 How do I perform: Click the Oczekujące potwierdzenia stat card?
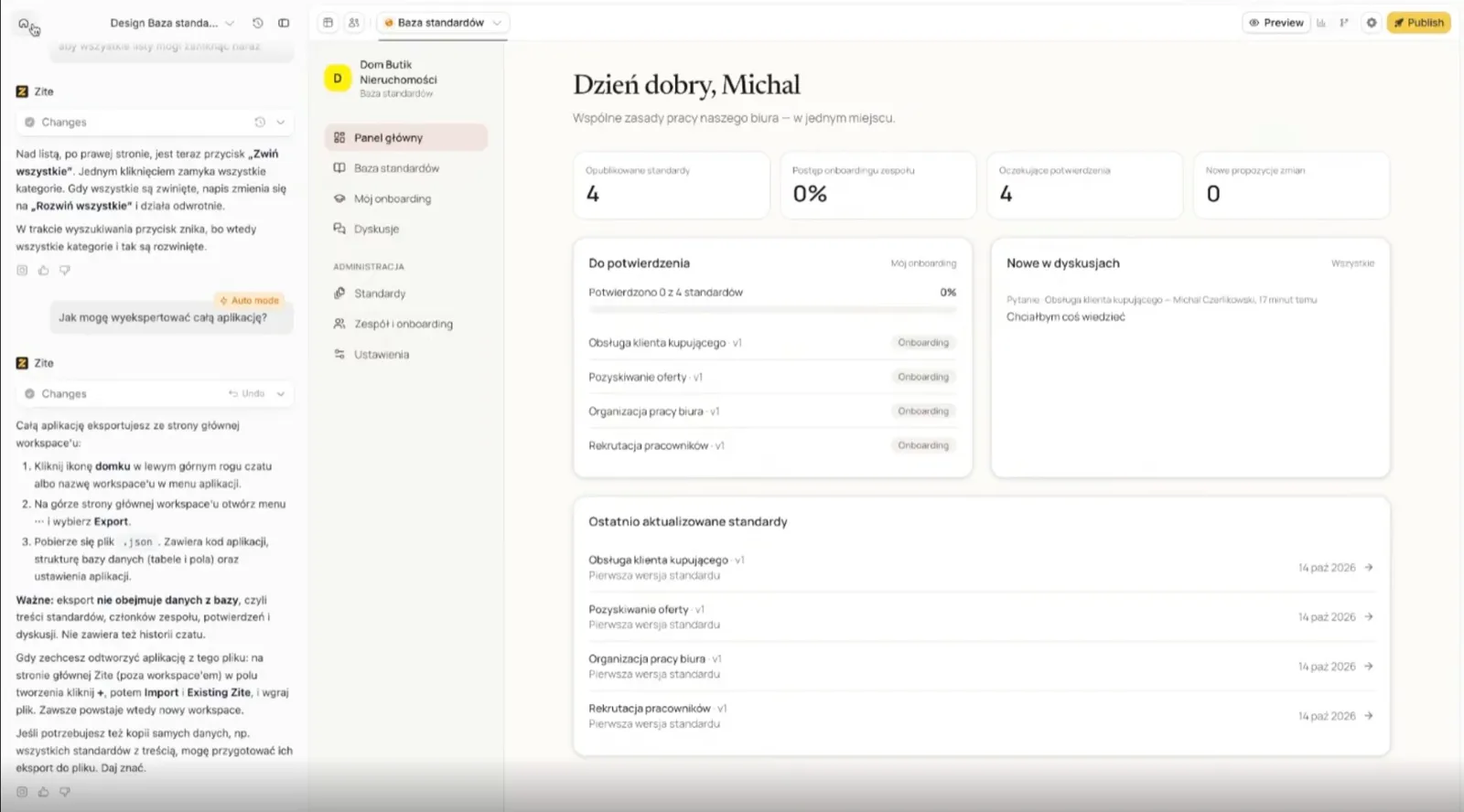[1084, 186]
